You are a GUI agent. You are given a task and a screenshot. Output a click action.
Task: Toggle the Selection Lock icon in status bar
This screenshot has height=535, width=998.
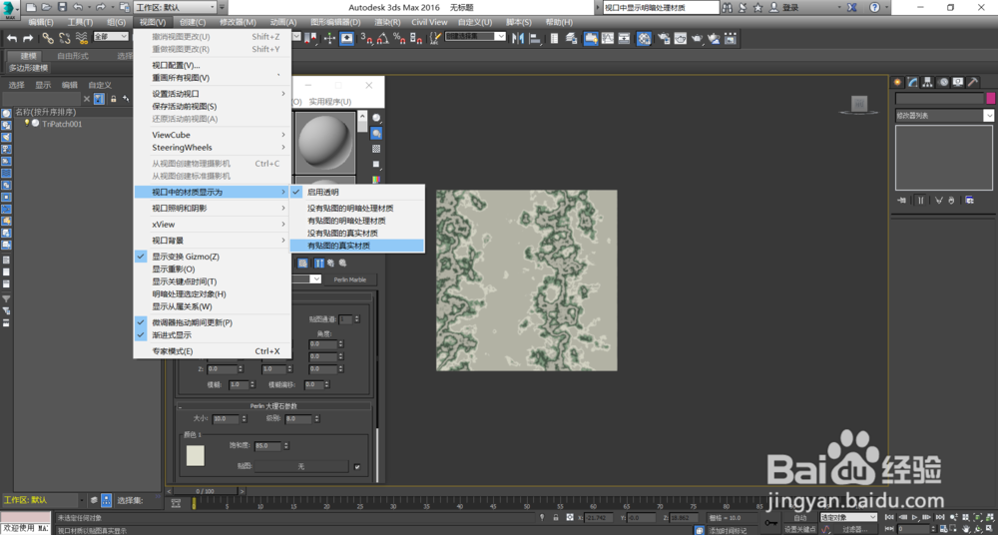pos(556,518)
